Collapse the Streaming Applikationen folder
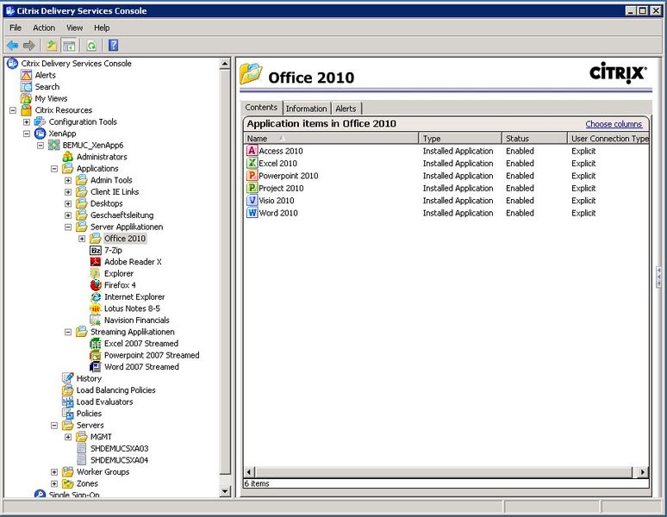Screen dimensions: 667x517 tap(68, 332)
